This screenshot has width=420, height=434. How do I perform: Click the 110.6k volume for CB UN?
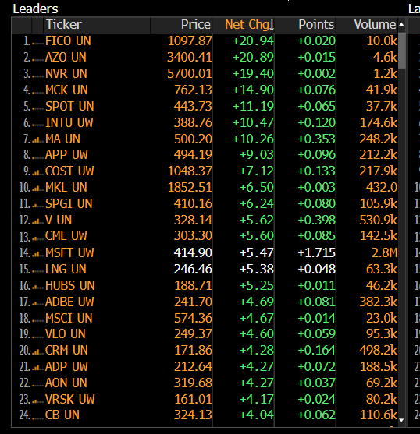click(379, 415)
